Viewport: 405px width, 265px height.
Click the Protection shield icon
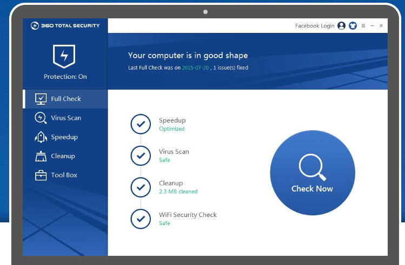point(64,56)
